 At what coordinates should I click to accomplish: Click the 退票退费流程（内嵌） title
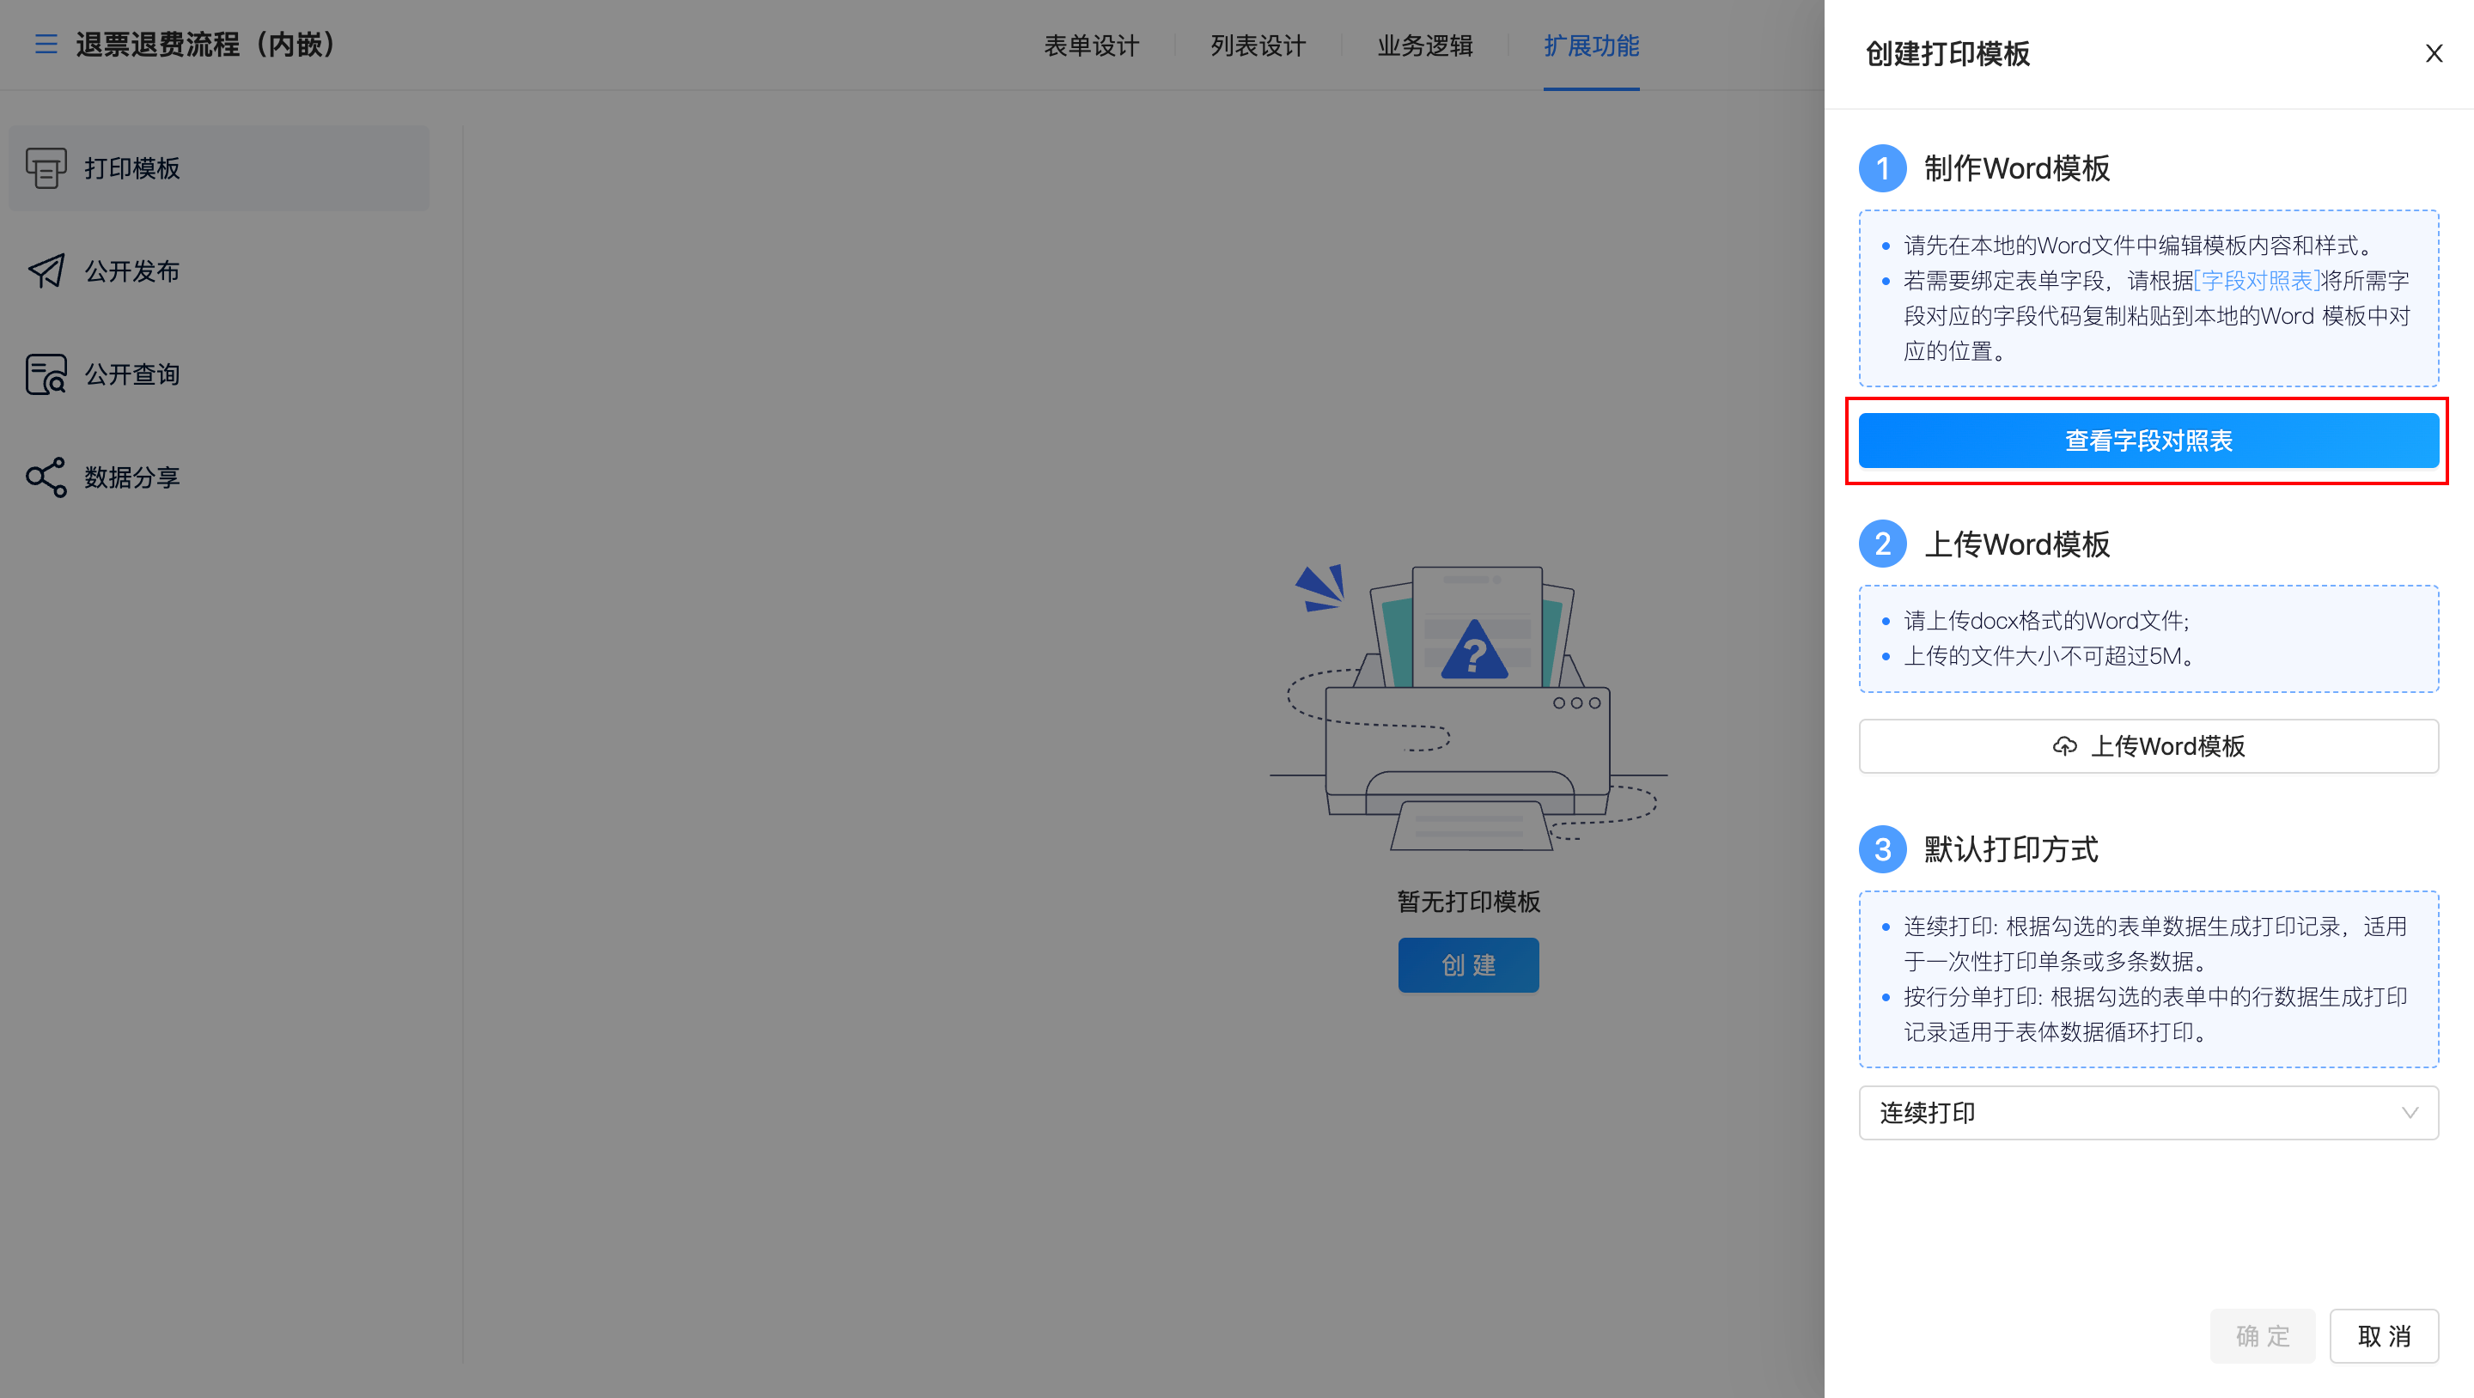click(205, 44)
